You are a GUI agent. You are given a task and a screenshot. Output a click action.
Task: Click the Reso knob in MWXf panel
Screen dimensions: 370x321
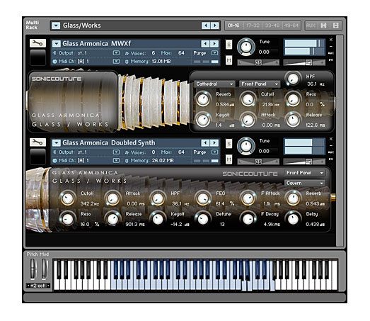293,99
